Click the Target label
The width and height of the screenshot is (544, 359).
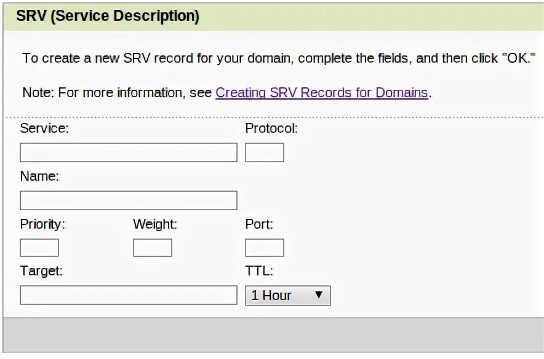(x=41, y=270)
